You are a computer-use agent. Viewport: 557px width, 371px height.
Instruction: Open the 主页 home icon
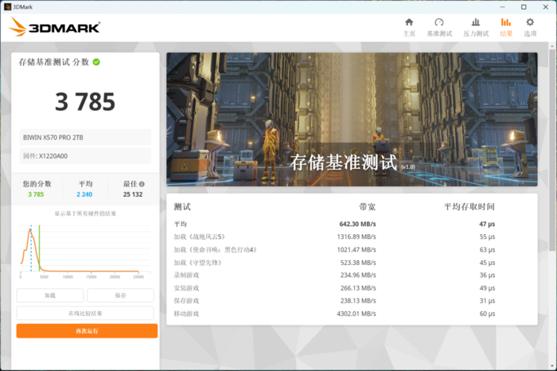409,23
